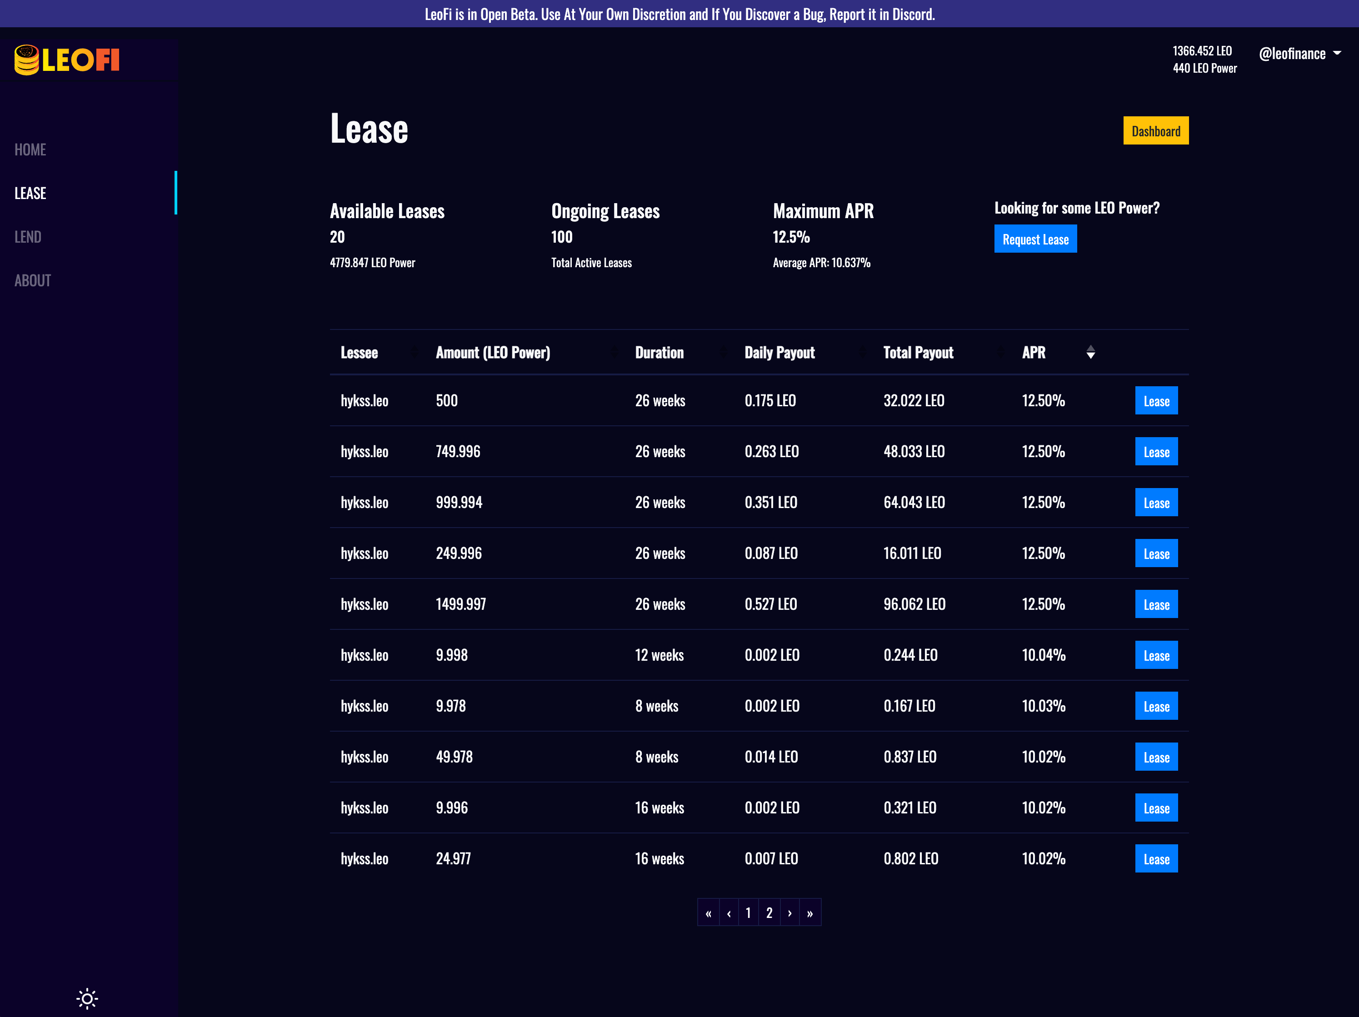Click the 96.062 LEO total payout

(x=914, y=604)
